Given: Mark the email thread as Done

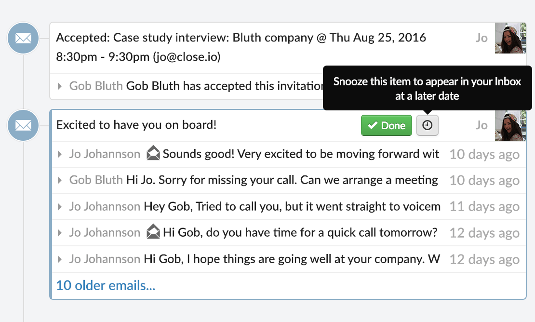Looking at the screenshot, I should click(387, 125).
